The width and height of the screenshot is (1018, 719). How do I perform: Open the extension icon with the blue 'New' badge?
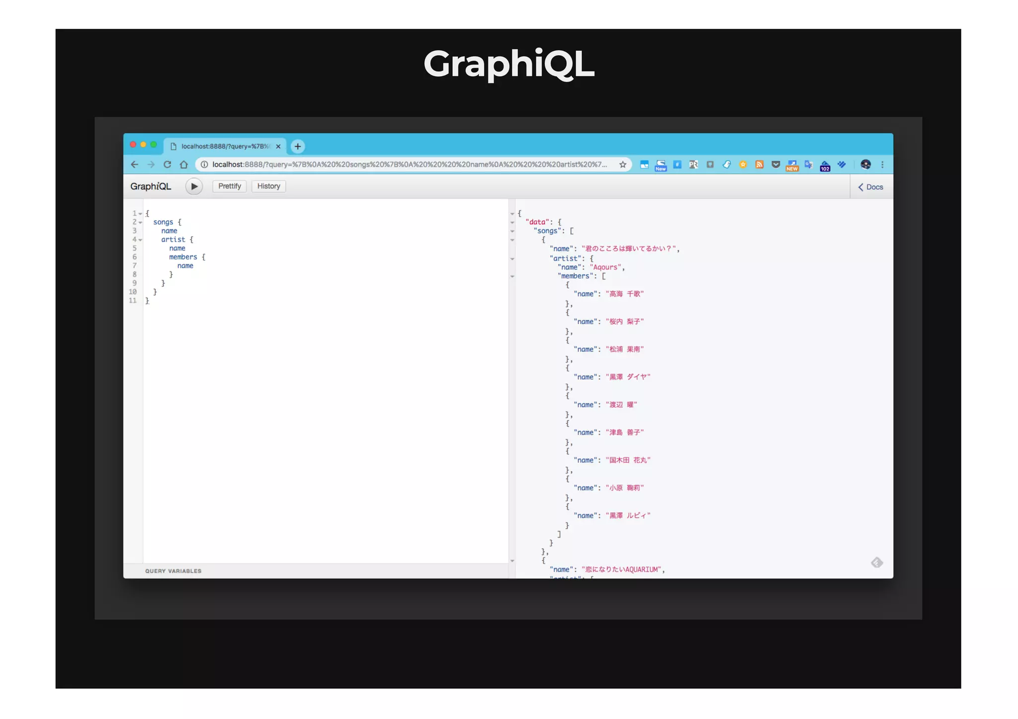pos(661,165)
